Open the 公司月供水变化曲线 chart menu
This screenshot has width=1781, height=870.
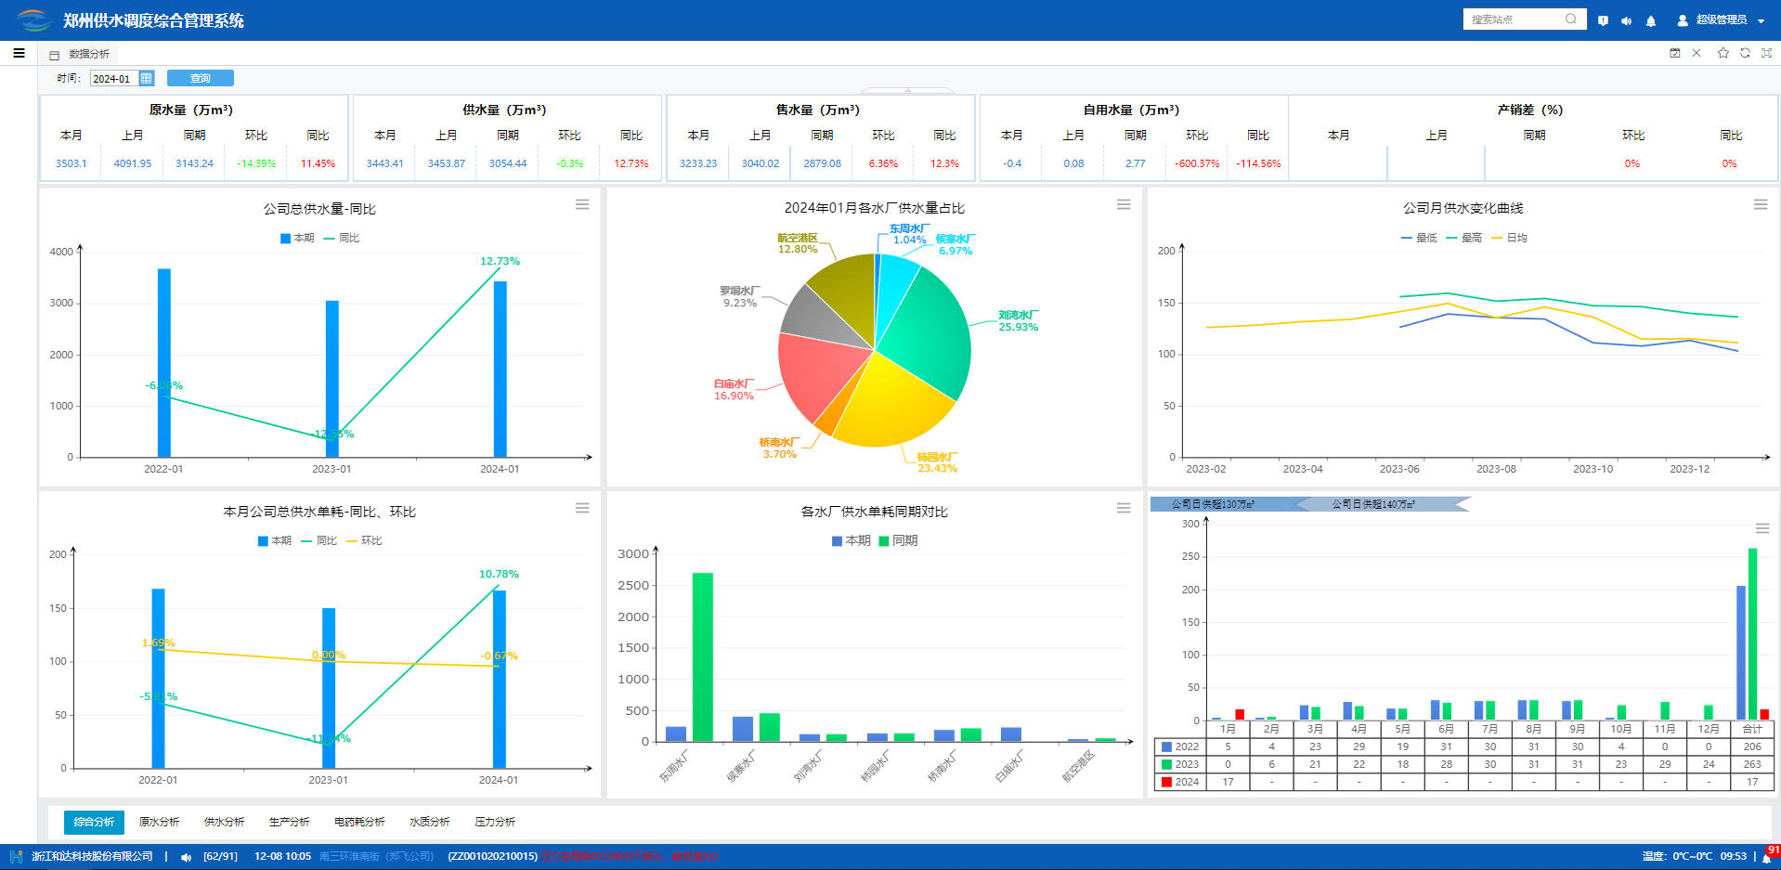(x=1760, y=204)
